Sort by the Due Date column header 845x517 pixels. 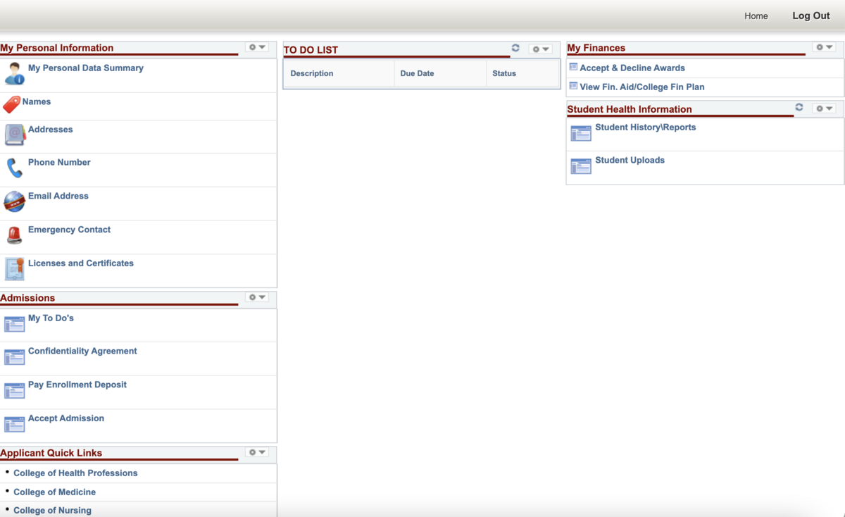[x=417, y=73]
